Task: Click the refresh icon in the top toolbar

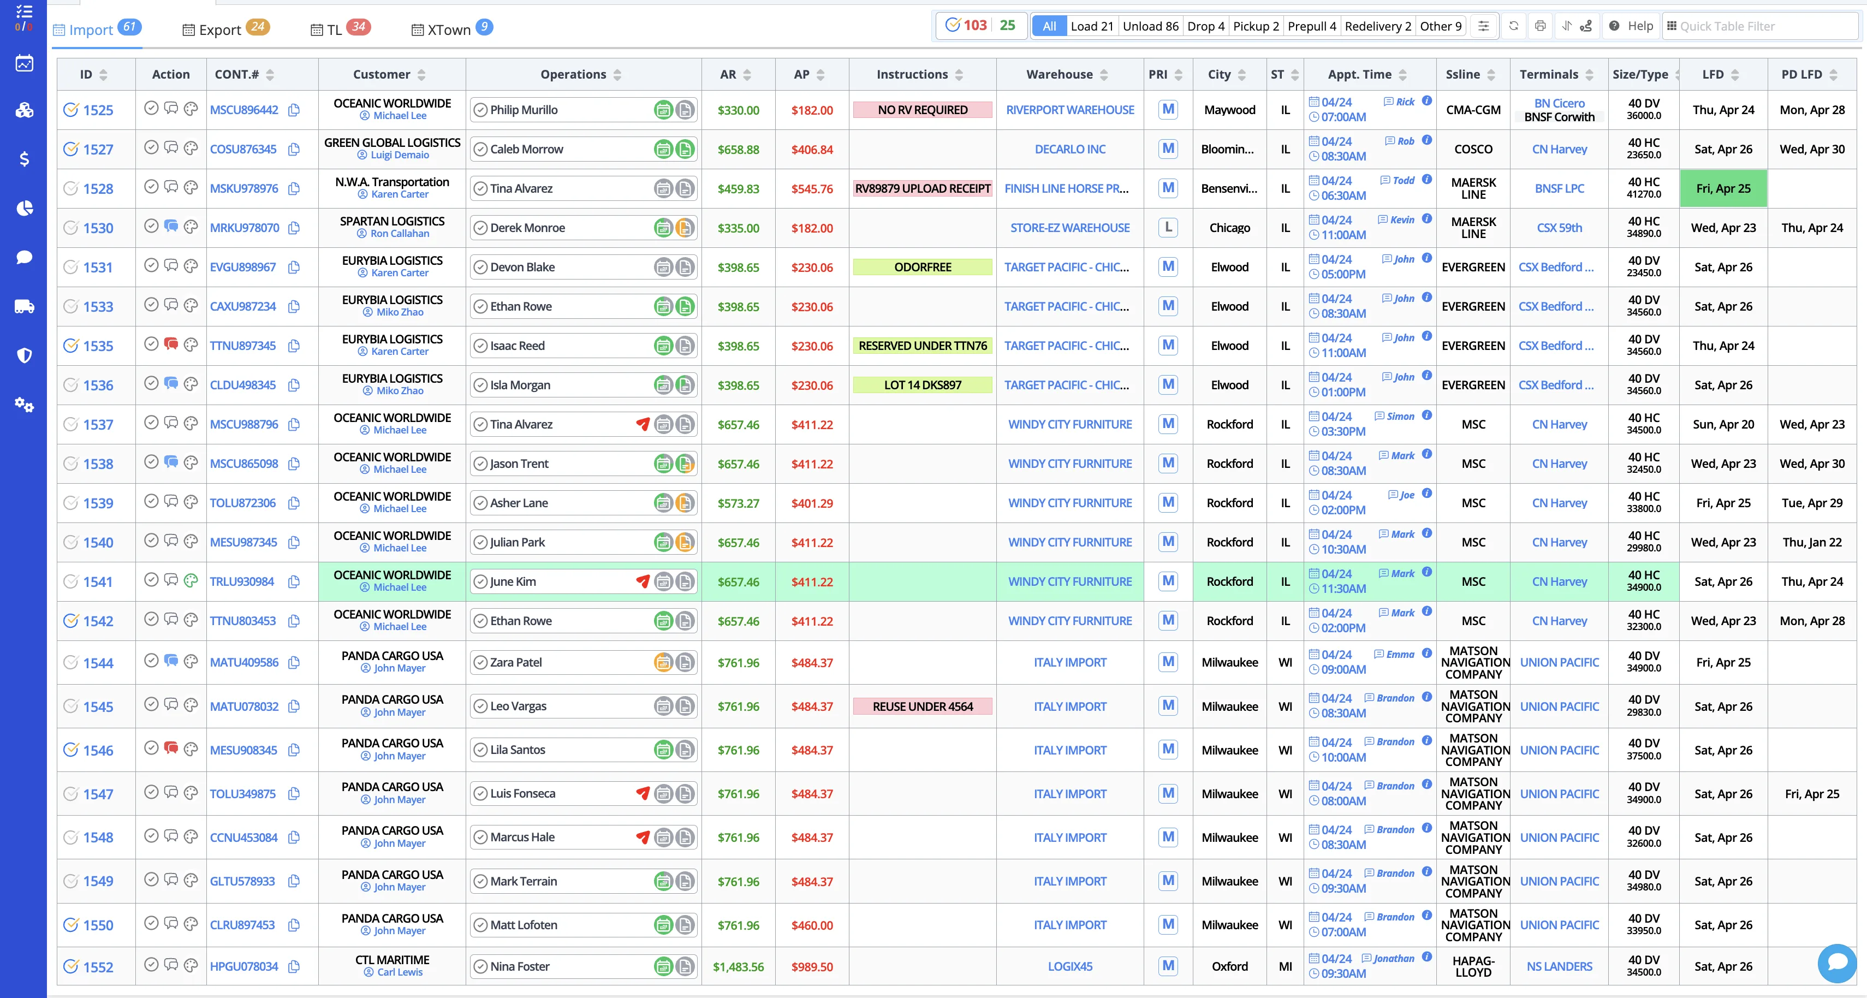Action: [1513, 26]
